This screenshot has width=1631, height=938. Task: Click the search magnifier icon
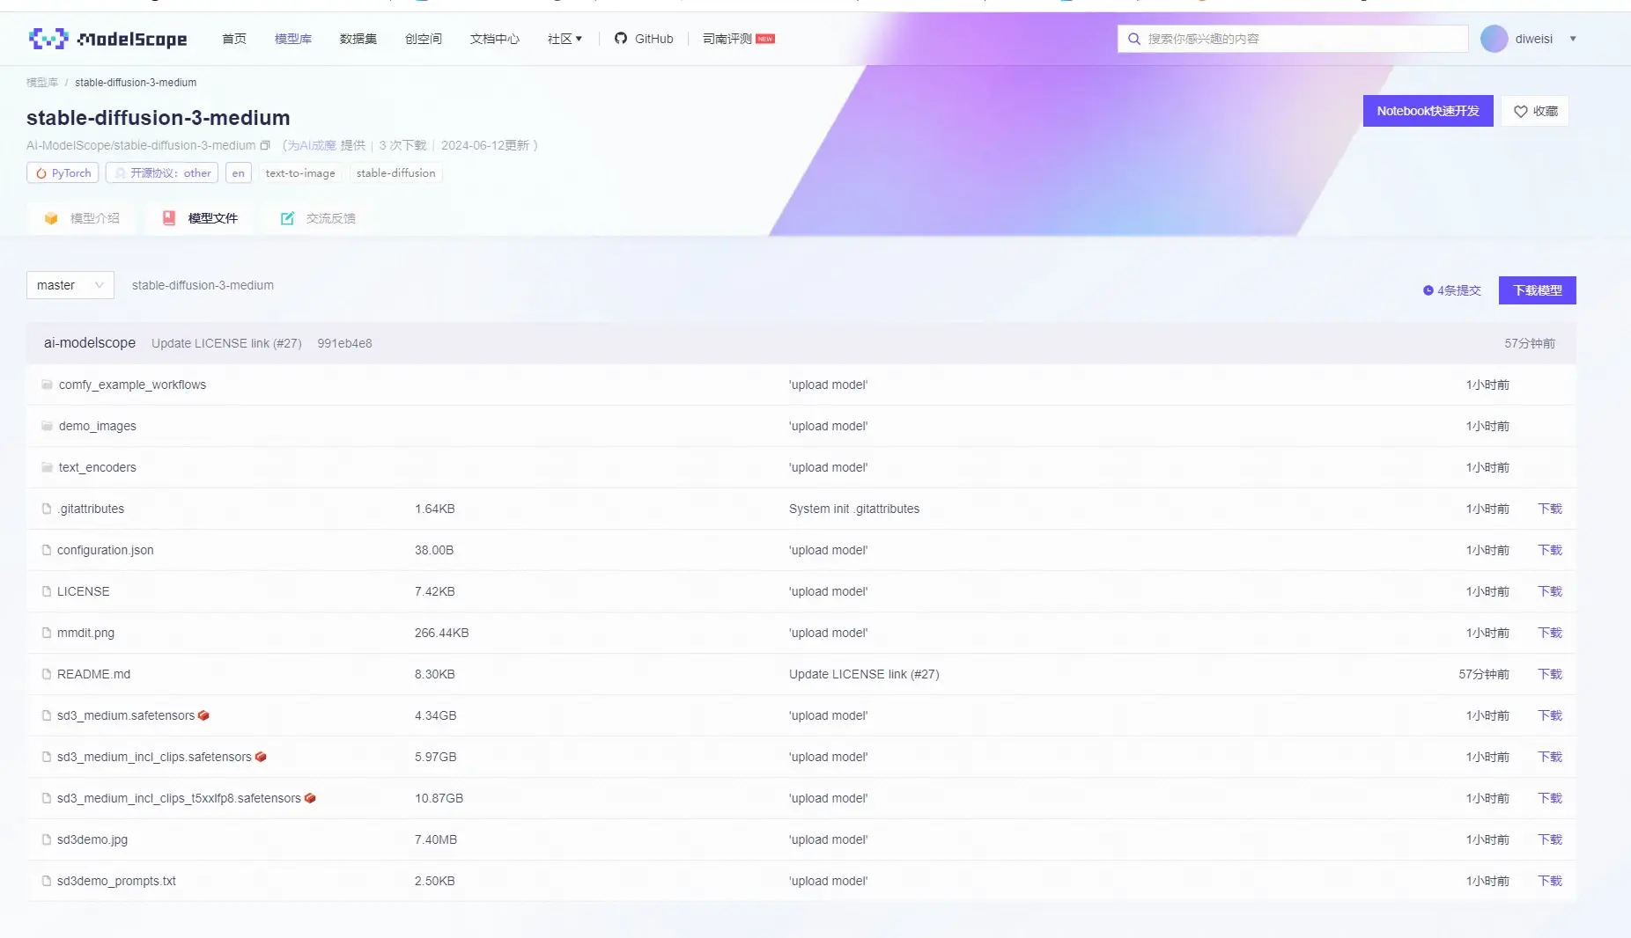pyautogui.click(x=1134, y=39)
